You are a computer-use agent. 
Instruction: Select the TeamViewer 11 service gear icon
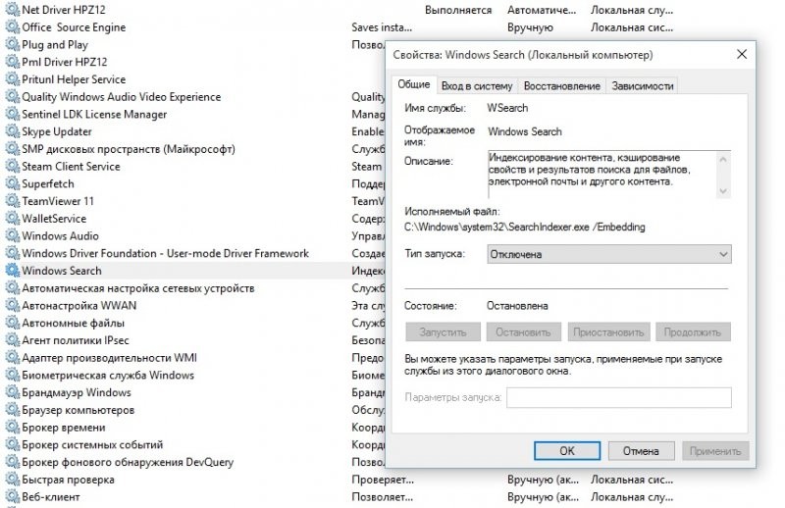pos(13,201)
